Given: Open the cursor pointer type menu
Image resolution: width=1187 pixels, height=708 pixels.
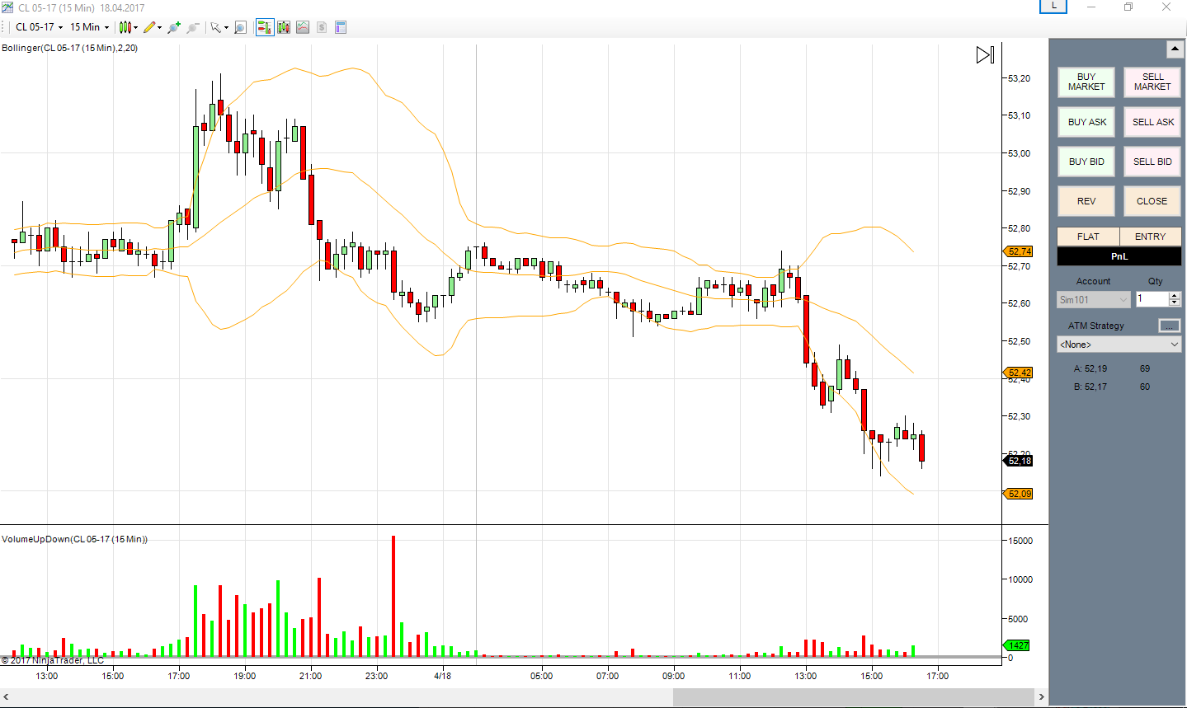Looking at the screenshot, I should click(x=219, y=27).
